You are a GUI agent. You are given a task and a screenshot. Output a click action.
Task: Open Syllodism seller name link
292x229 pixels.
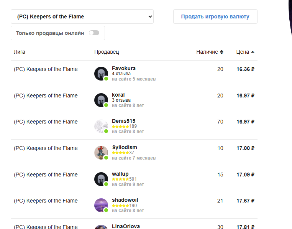(124, 147)
